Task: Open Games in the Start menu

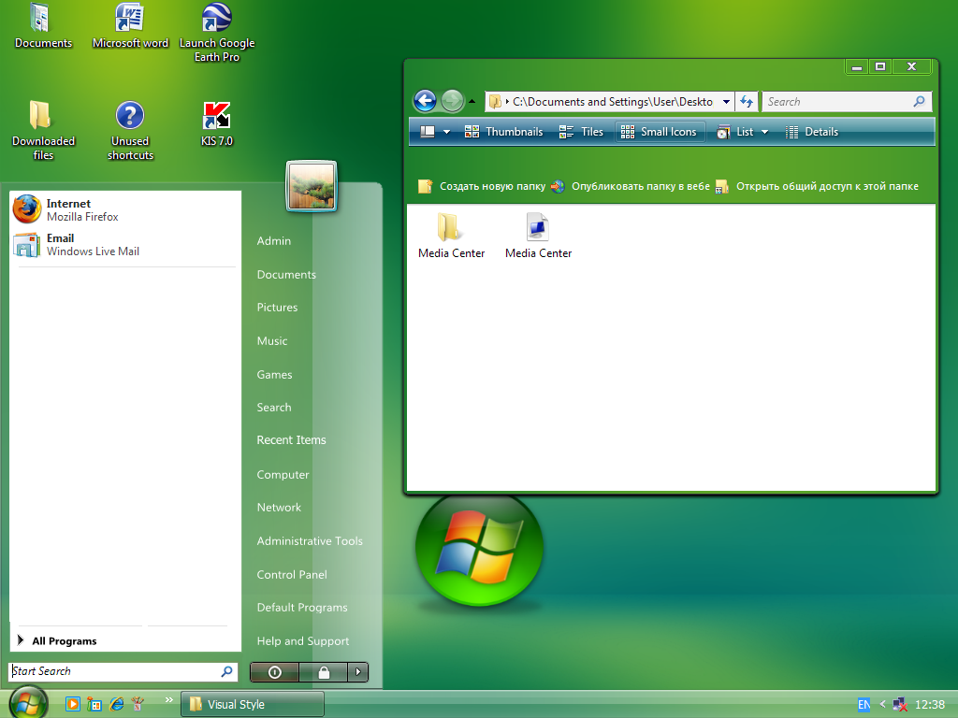Action: (274, 374)
